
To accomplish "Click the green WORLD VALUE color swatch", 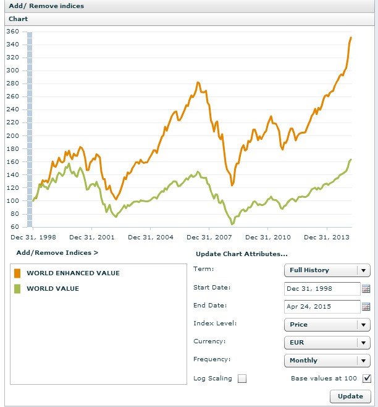I will click(x=17, y=288).
